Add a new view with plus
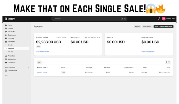 (44, 62)
